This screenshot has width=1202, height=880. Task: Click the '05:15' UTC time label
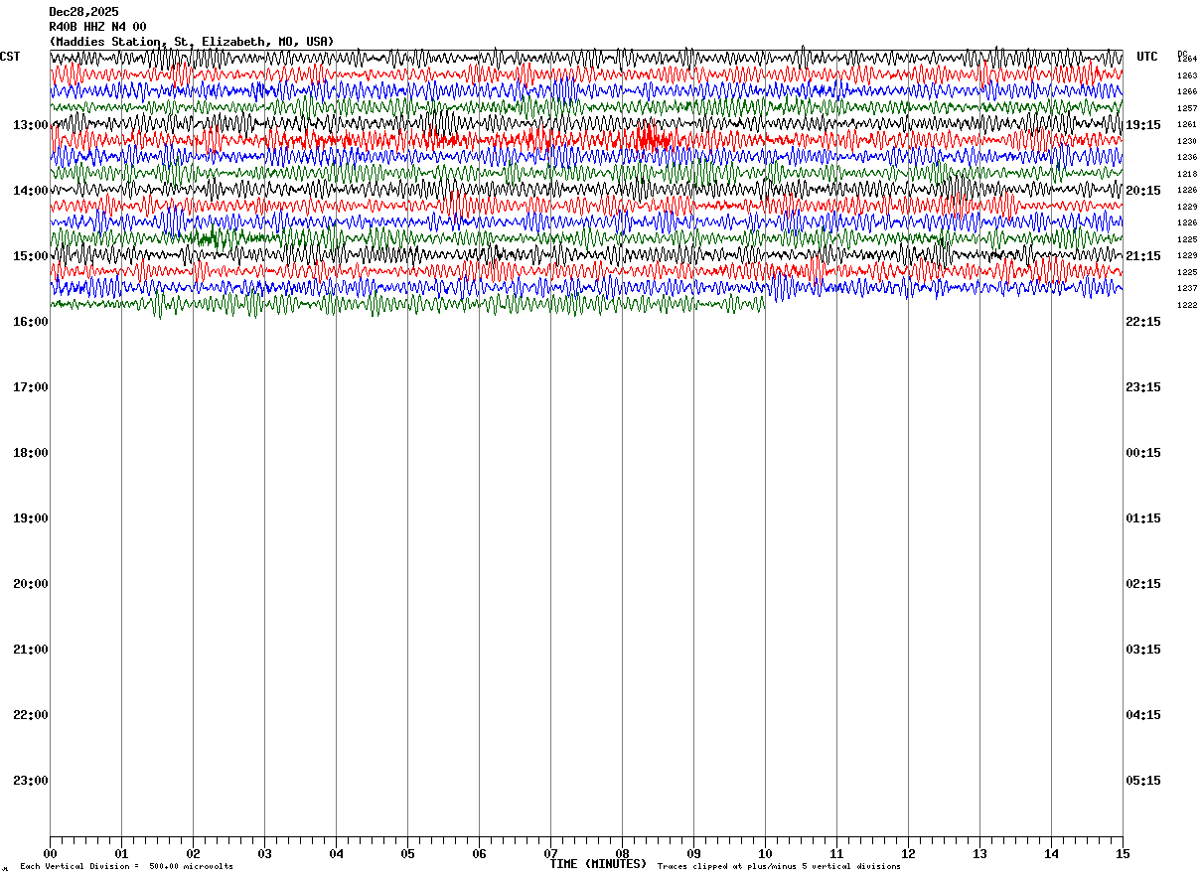[x=1143, y=781]
